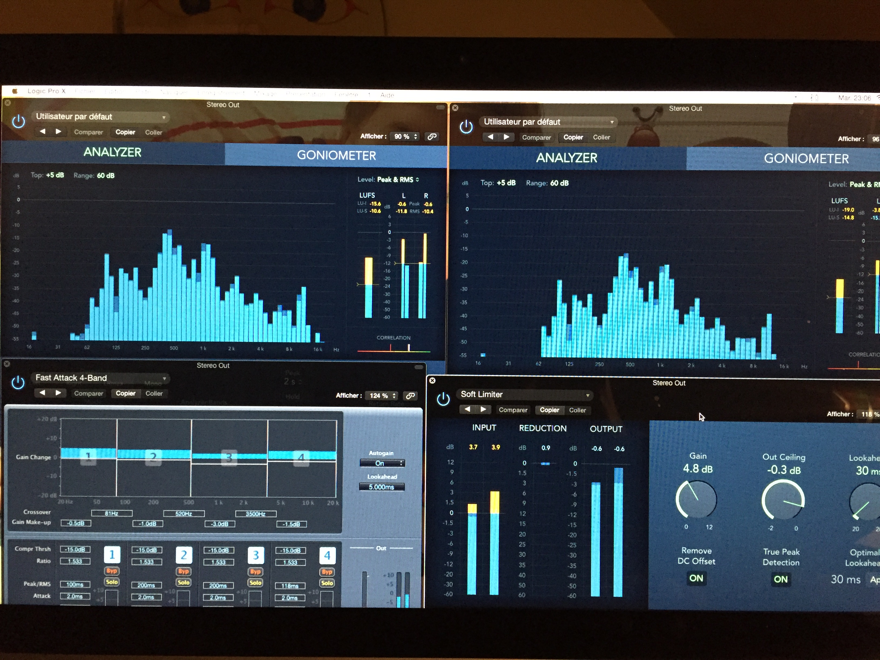Solo band 4 in Multipressor

tap(327, 583)
